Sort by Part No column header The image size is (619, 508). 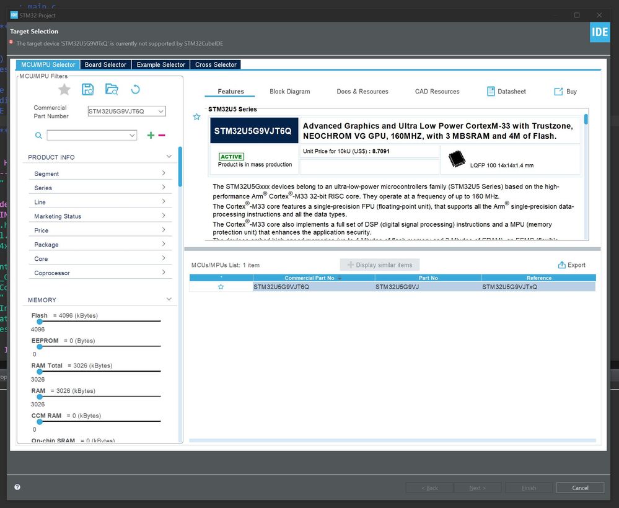(428, 278)
